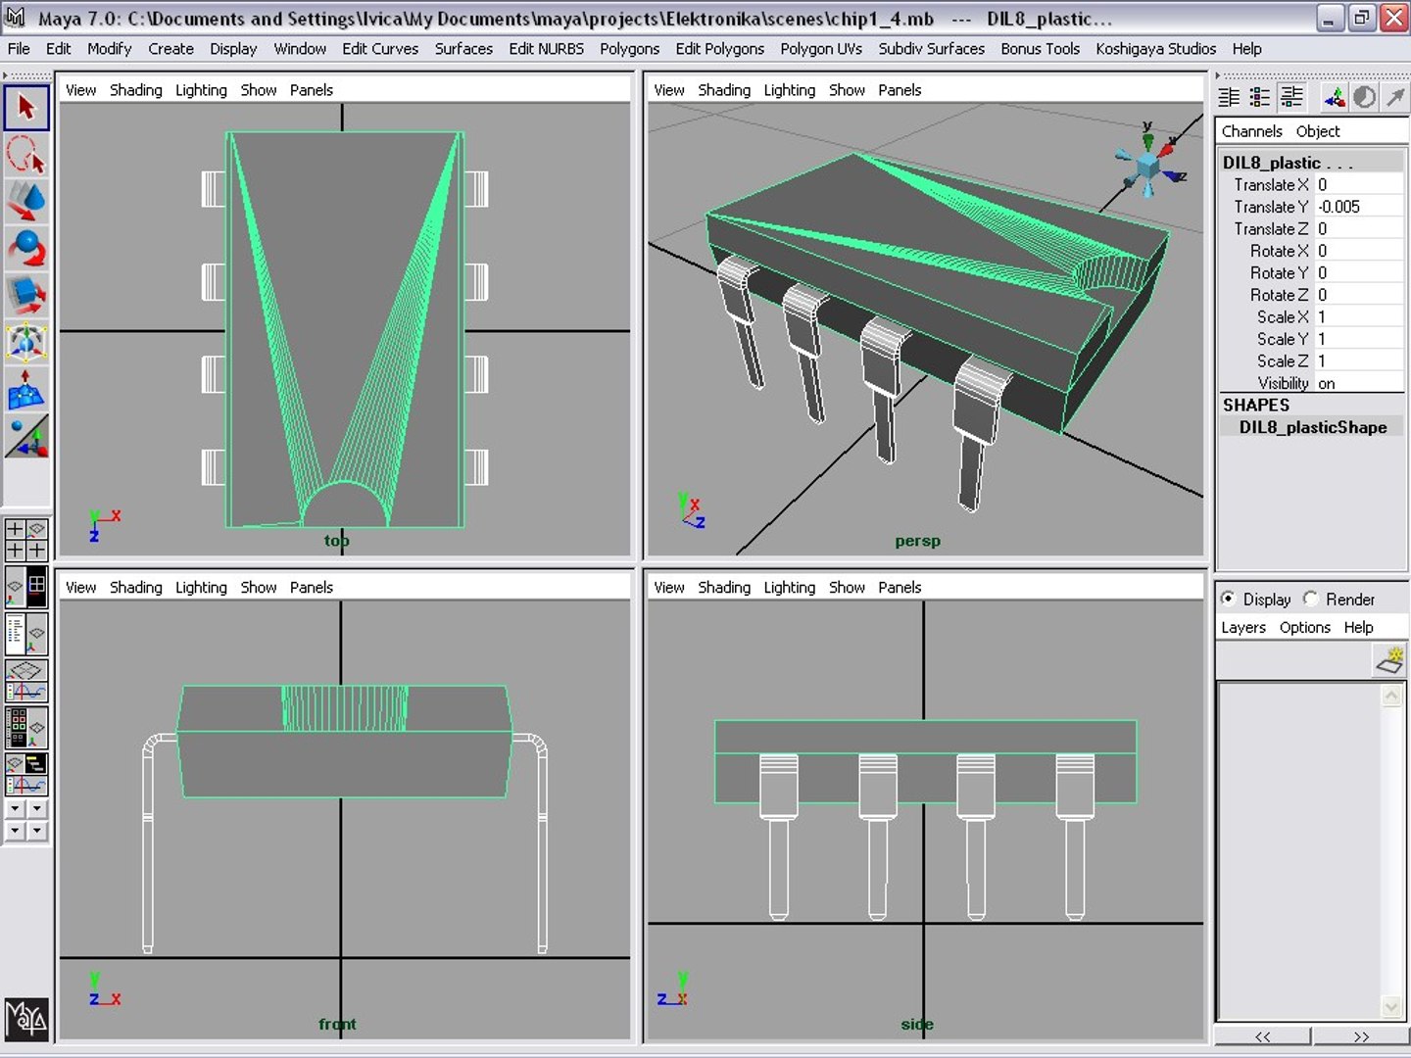Open the Koshigaya Studios menu

(1155, 49)
